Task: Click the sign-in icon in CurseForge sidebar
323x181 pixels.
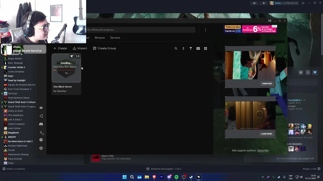Action: click(41, 116)
